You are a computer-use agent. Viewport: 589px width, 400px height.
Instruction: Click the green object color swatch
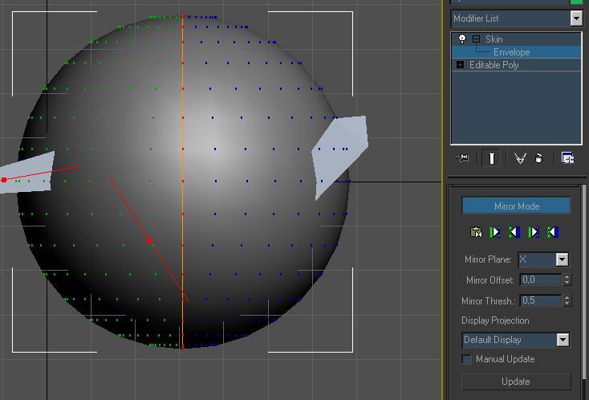576,2
